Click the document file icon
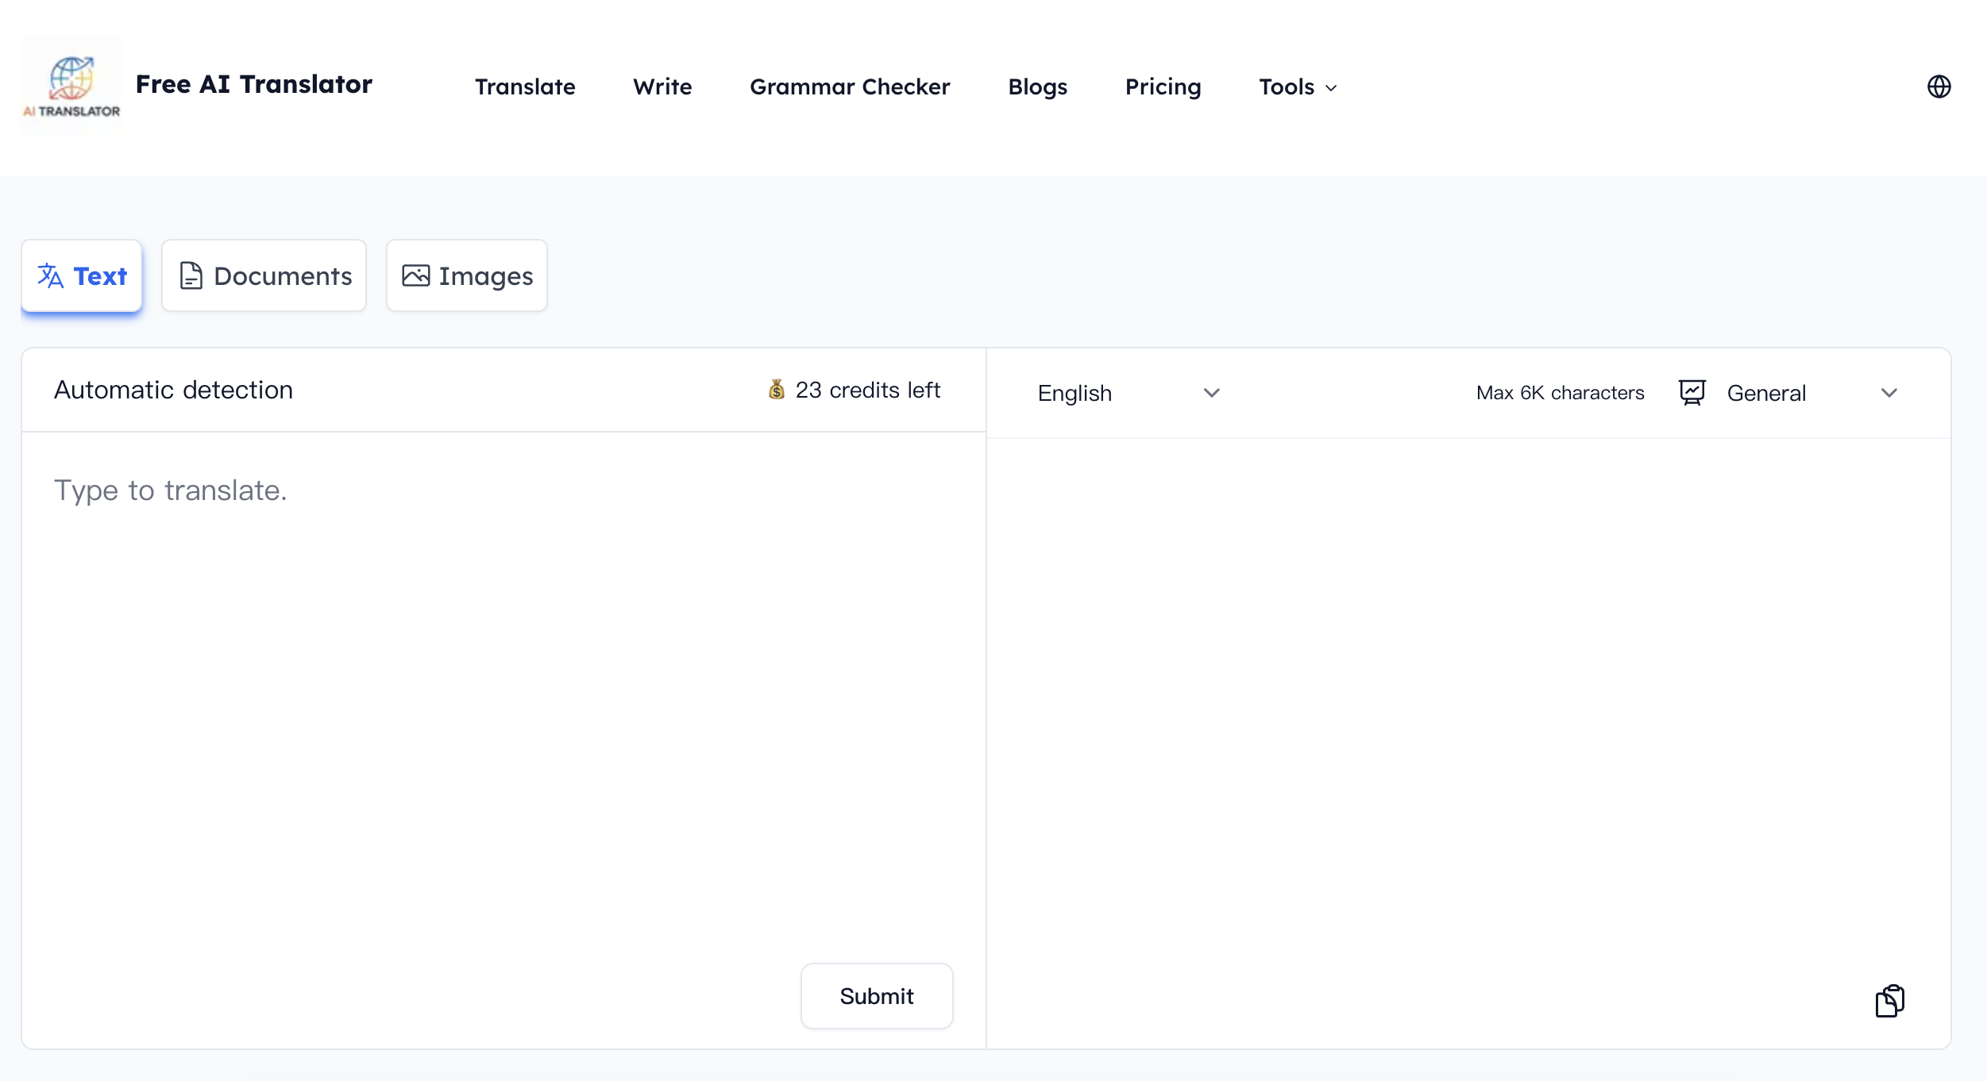The height and width of the screenshot is (1081, 1987). pyautogui.click(x=191, y=276)
